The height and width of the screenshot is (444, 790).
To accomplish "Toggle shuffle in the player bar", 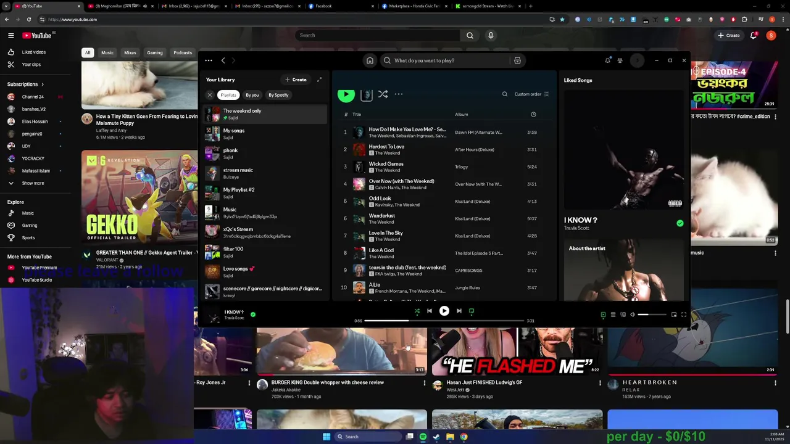I will coord(417,311).
